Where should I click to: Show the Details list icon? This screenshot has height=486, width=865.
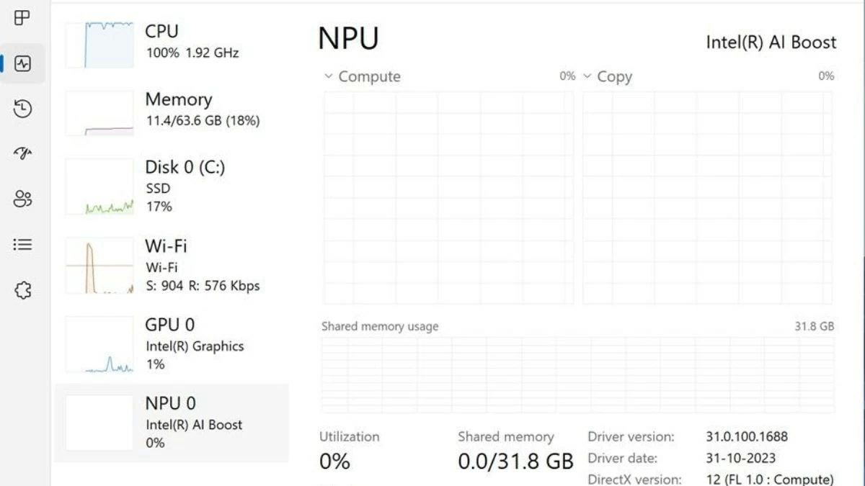pos(22,245)
